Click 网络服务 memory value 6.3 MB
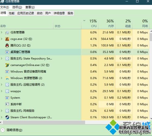Image resolution: width=152 pixels, height=136 pixels. (x=109, y=111)
